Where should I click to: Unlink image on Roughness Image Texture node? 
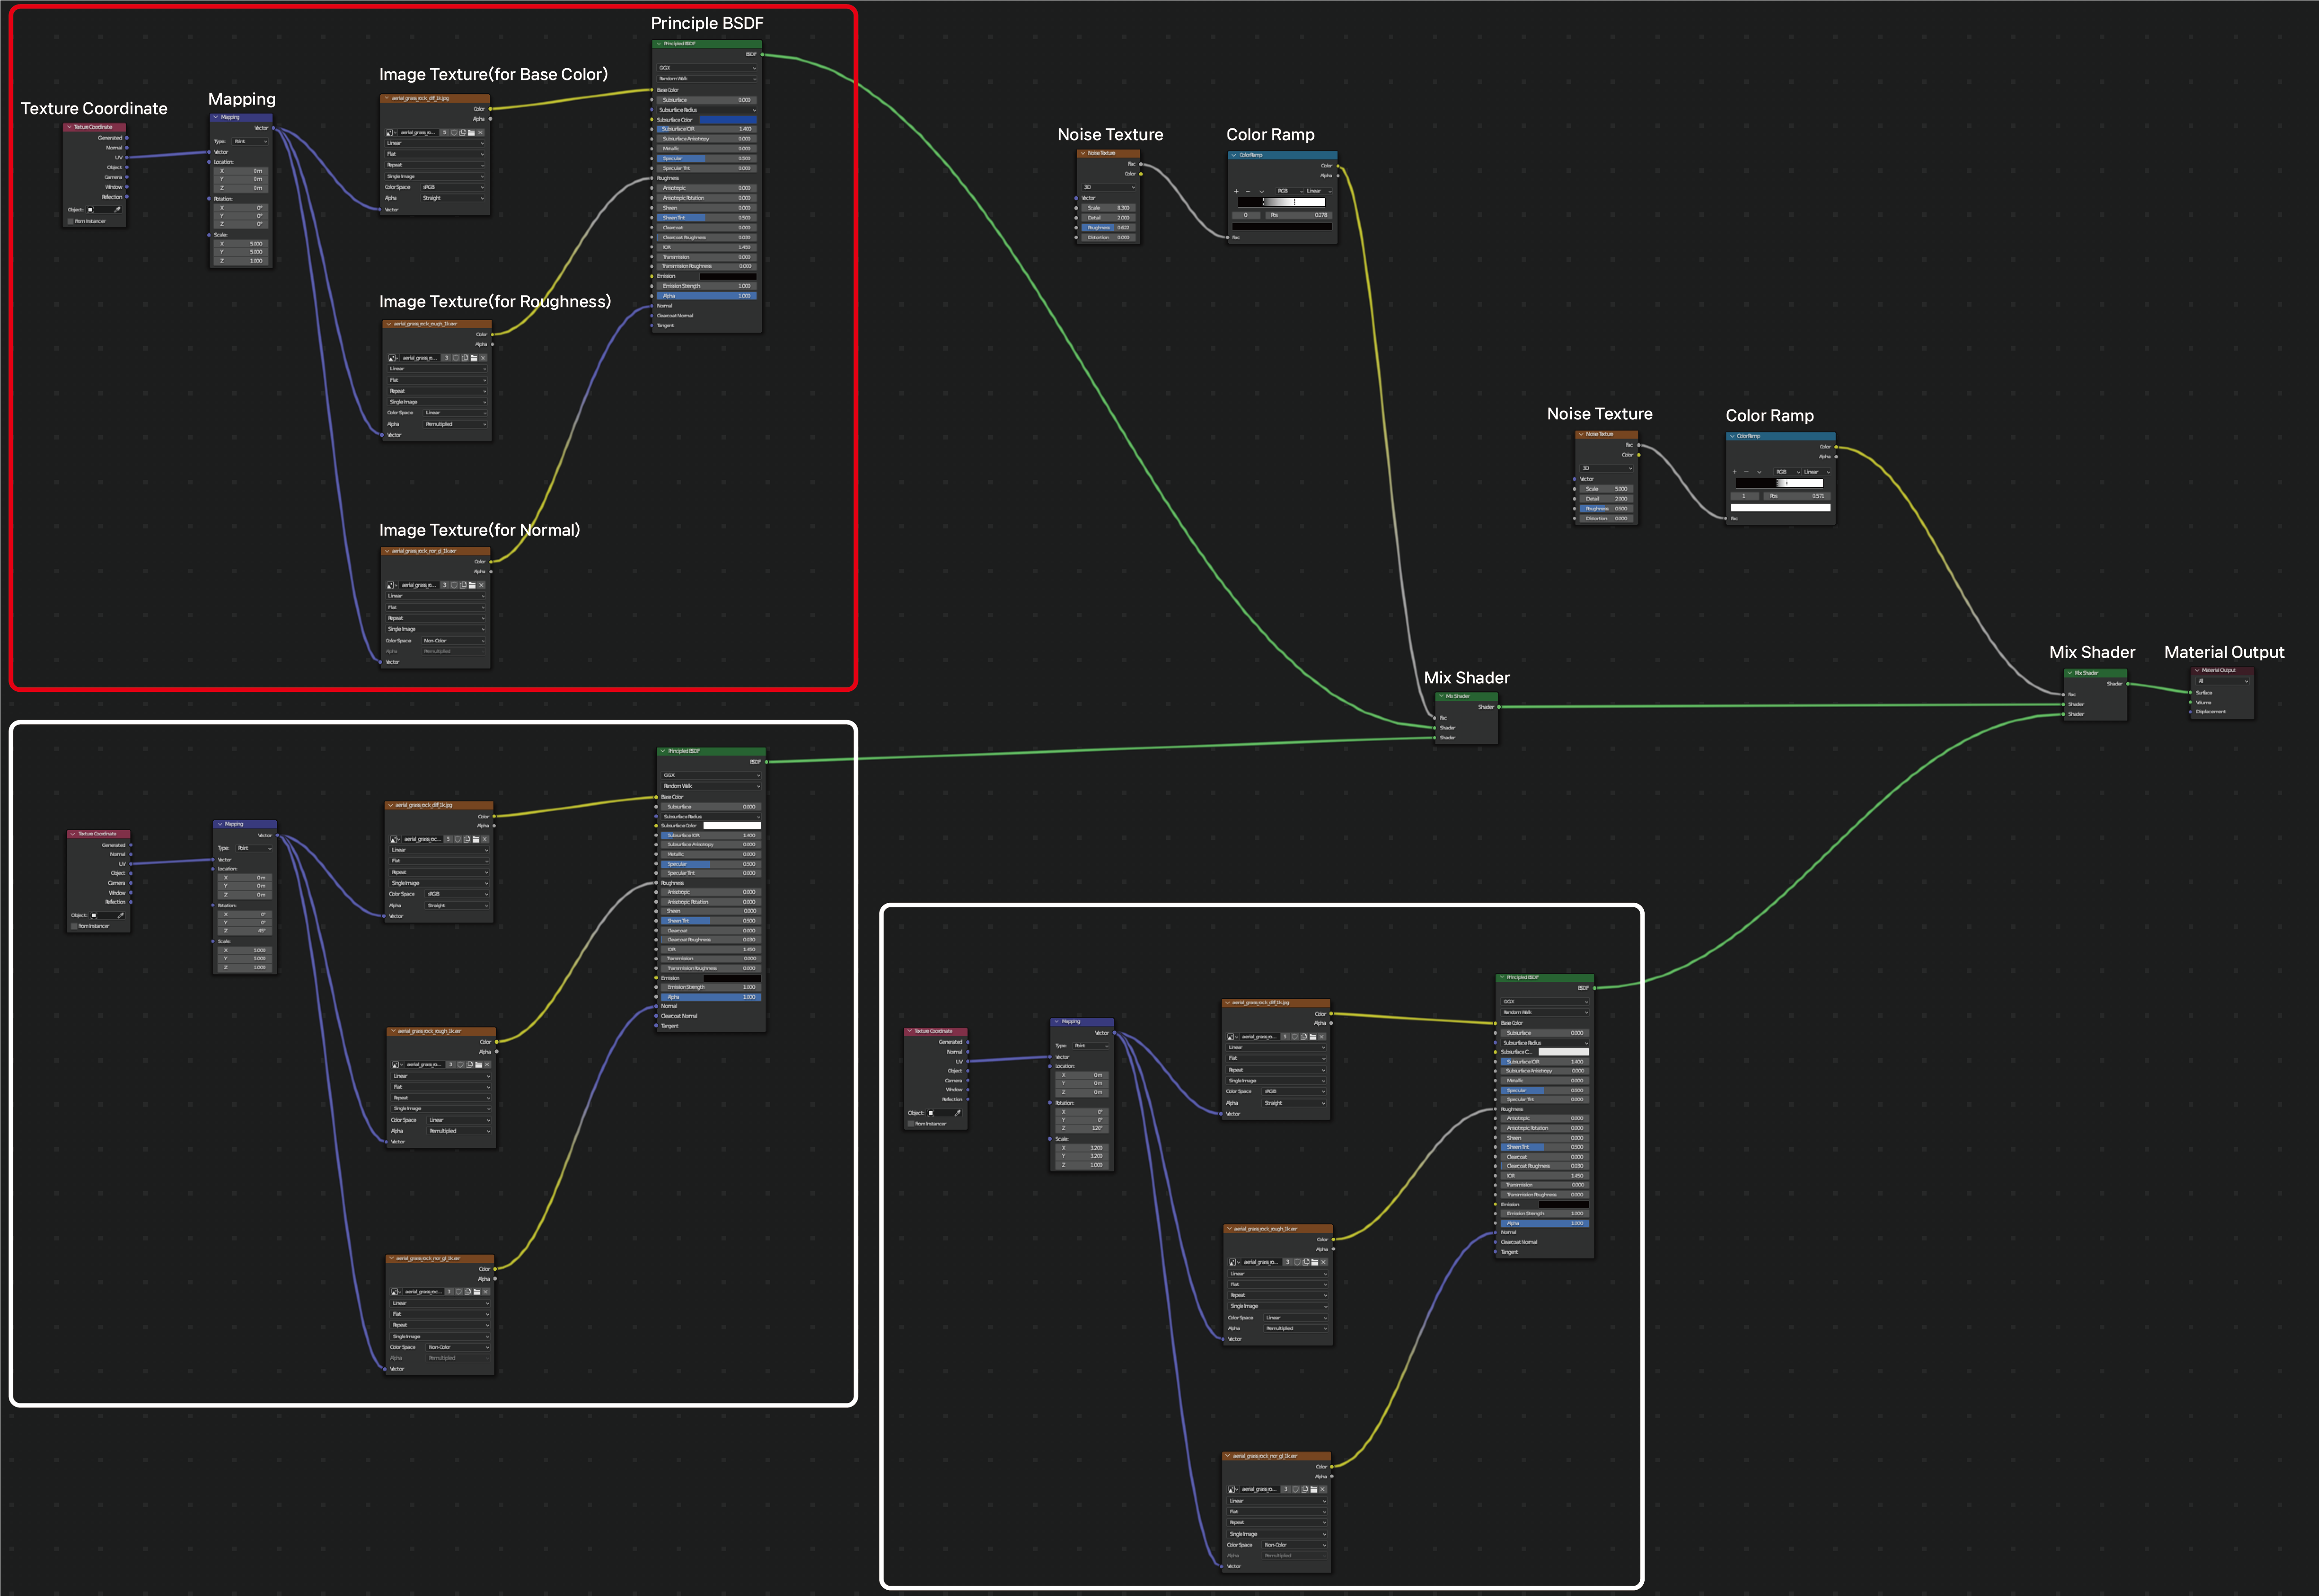pyautogui.click(x=483, y=357)
